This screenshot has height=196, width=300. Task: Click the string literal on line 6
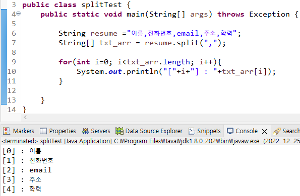[x=182, y=33]
